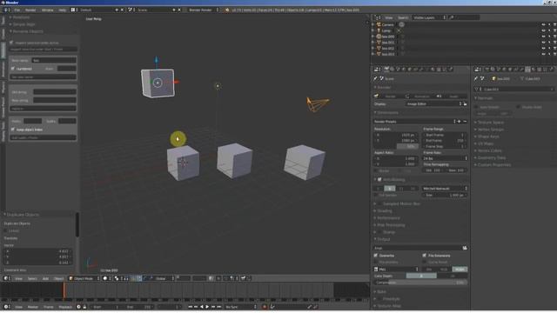Open the Blender Render engine dropdown
557x313 pixels.
pos(203,10)
